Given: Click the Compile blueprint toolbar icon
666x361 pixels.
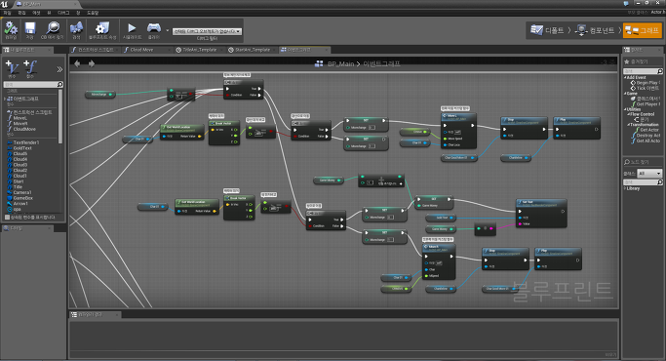Looking at the screenshot, I should coord(11,28).
